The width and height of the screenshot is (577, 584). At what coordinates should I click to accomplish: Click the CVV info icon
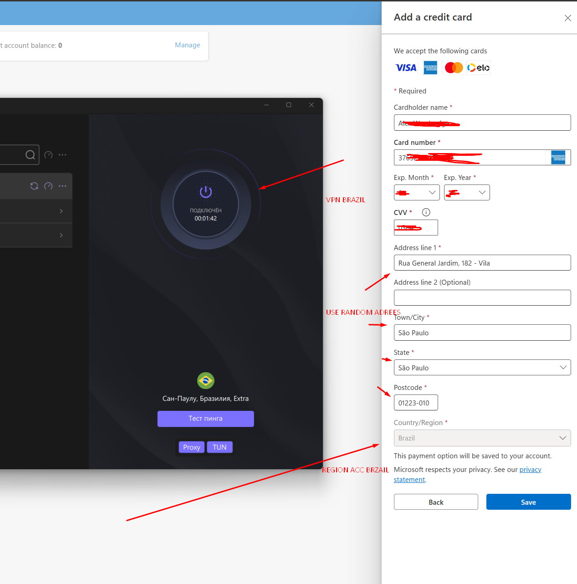426,212
